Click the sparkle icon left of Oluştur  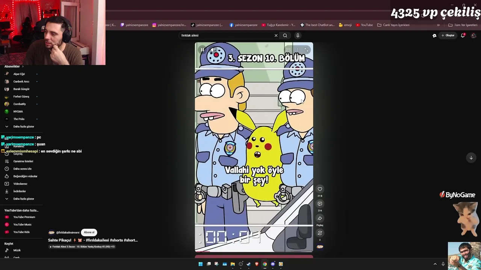pos(434,36)
